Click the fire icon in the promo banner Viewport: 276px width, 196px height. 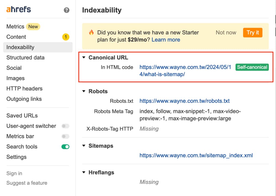(x=91, y=32)
